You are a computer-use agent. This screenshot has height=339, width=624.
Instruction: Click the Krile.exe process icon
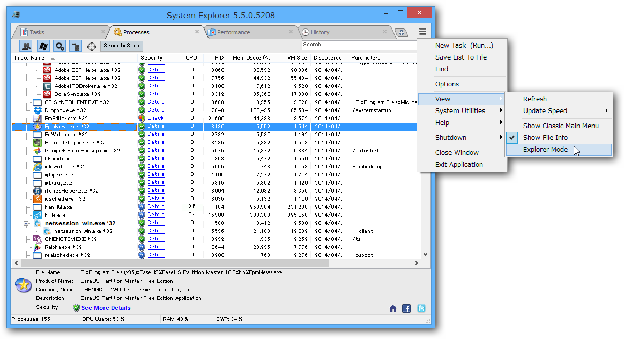(x=38, y=215)
